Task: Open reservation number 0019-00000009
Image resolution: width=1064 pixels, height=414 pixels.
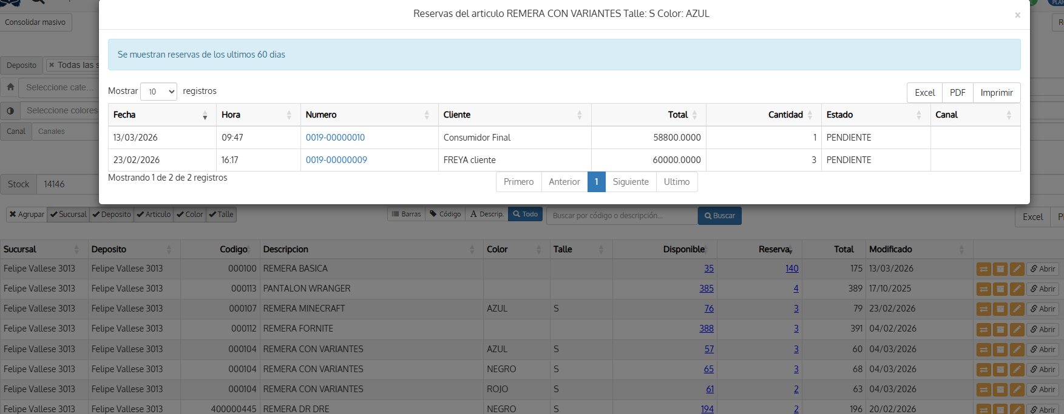Action: point(336,160)
